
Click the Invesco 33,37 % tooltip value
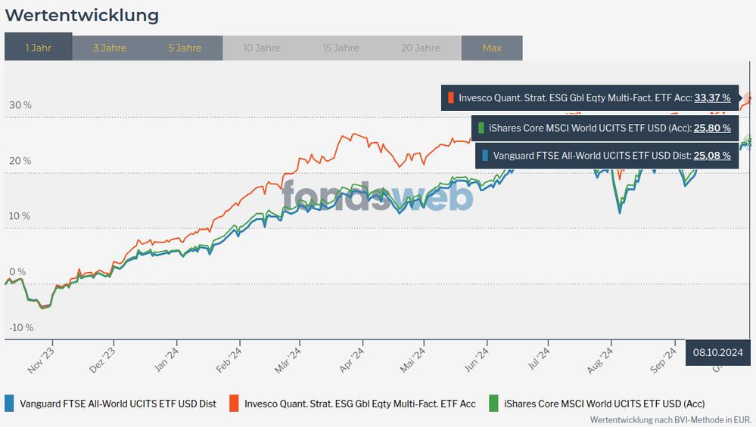[x=712, y=97]
